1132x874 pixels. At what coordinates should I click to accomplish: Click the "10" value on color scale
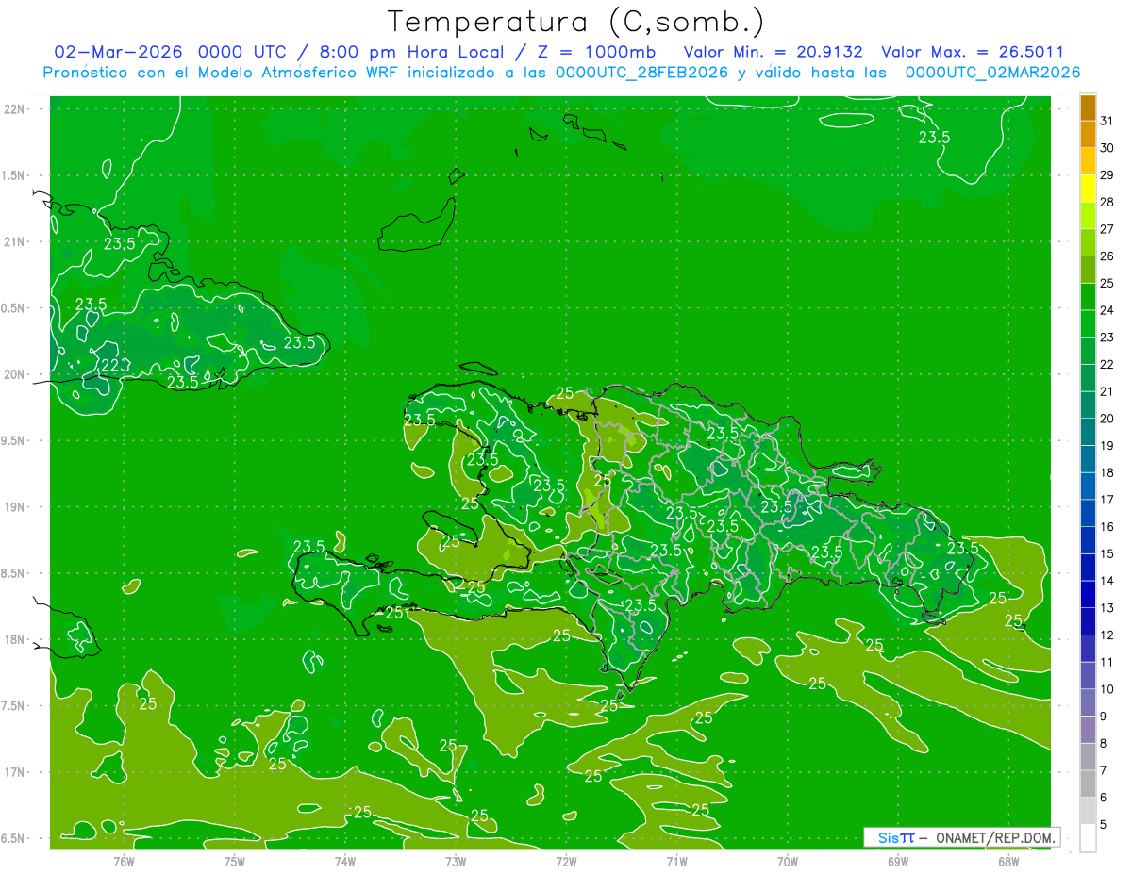(x=1107, y=689)
